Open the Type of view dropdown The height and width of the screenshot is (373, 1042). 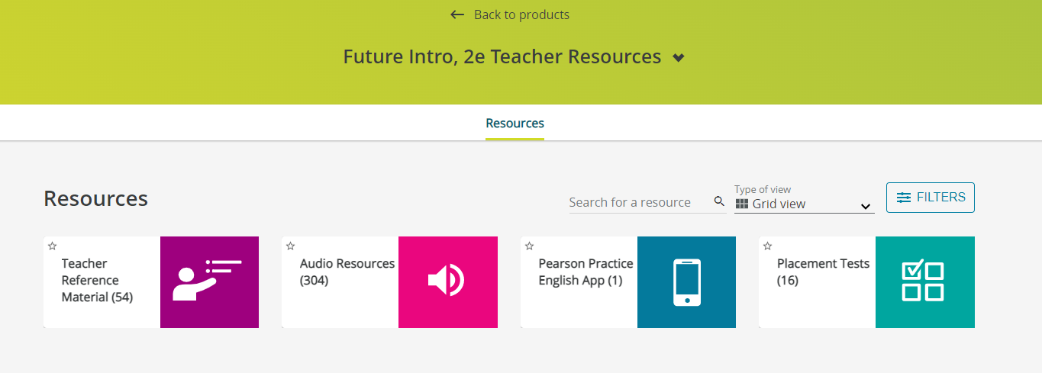click(x=804, y=204)
